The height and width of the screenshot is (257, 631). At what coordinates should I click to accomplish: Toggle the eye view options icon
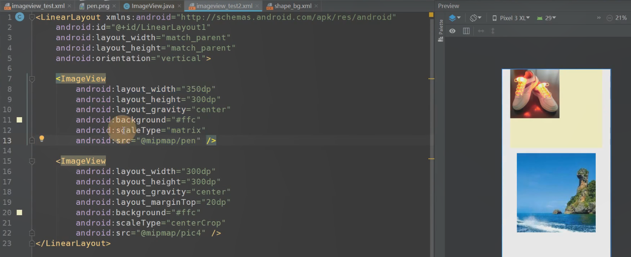point(452,31)
